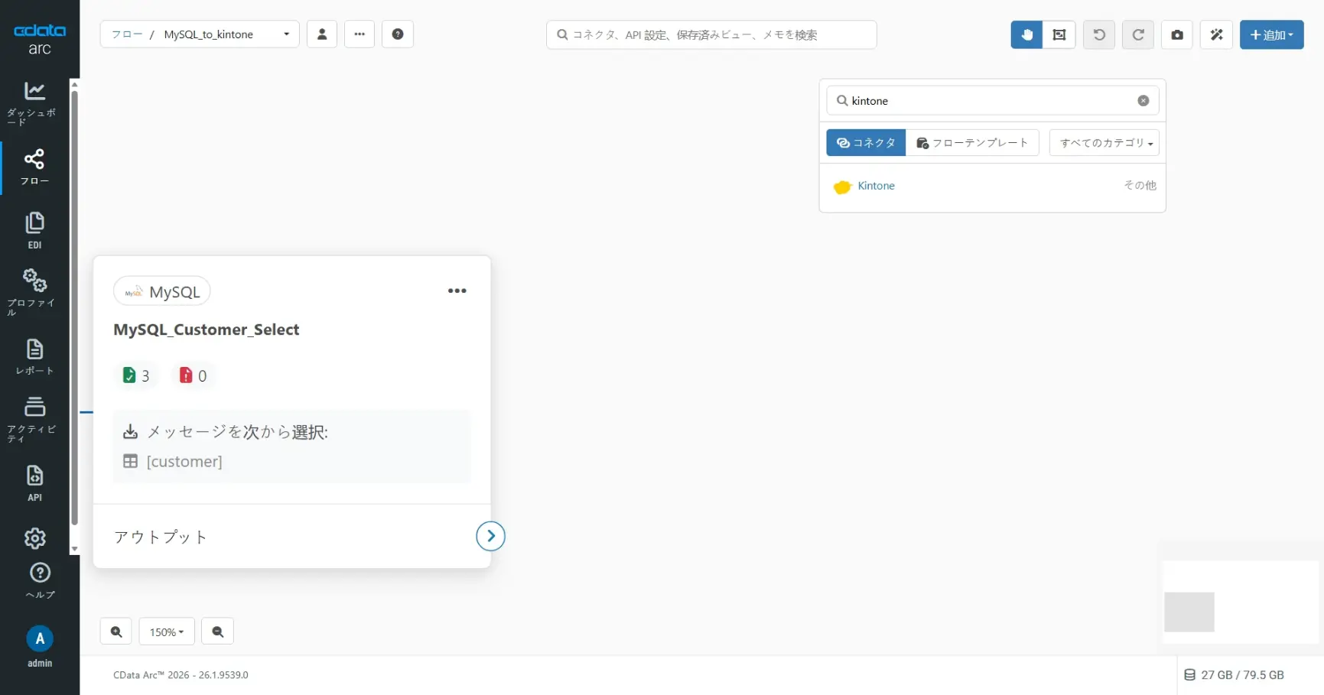Image resolution: width=1324 pixels, height=695 pixels.
Task: Open the EDI sidebar section
Action: tap(34, 231)
